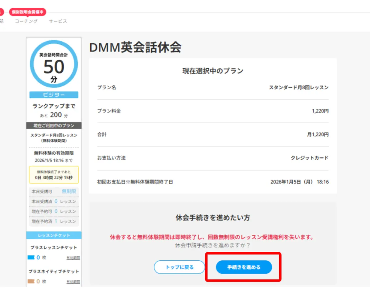Click the 本日受講済 0 レッスン row
The height and width of the screenshot is (297, 370).
54,201
